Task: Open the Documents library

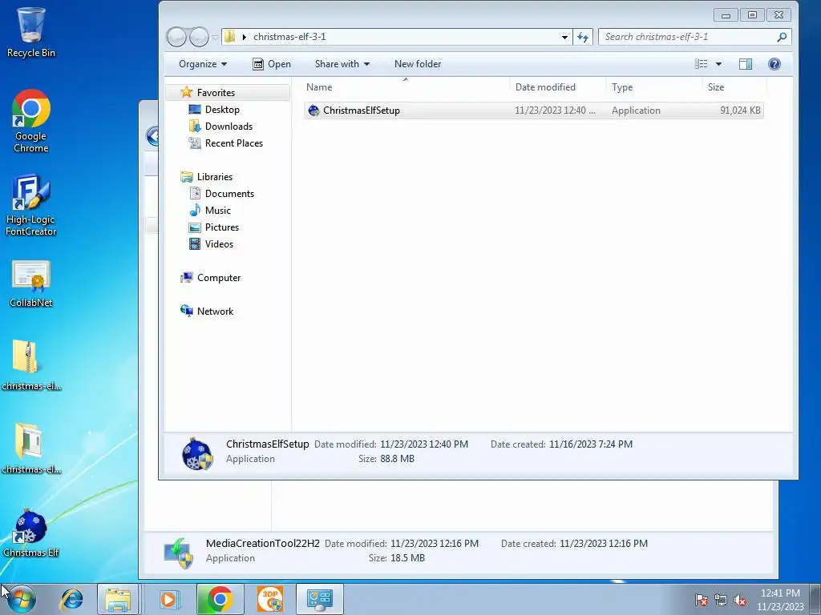Action: [229, 194]
